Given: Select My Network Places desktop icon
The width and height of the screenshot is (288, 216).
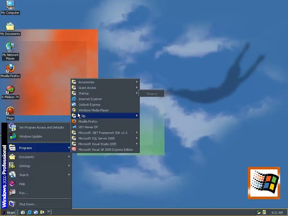Looking at the screenshot, I should pos(10,52).
